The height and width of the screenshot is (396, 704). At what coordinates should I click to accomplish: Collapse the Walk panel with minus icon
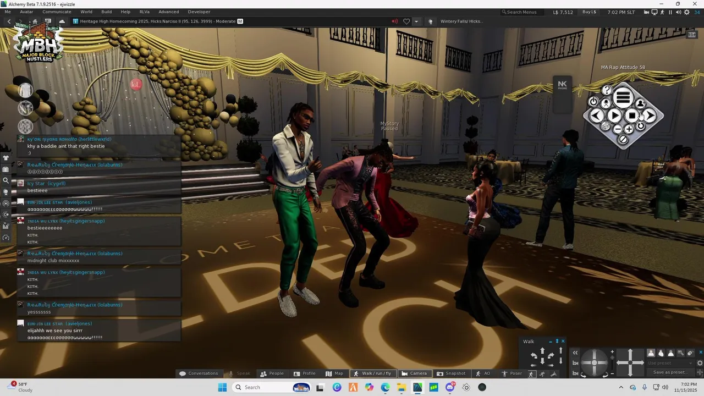[x=551, y=342]
